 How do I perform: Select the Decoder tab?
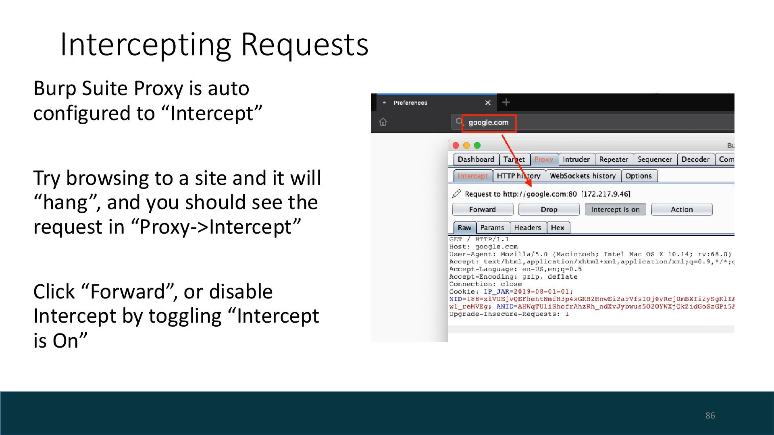pos(695,159)
